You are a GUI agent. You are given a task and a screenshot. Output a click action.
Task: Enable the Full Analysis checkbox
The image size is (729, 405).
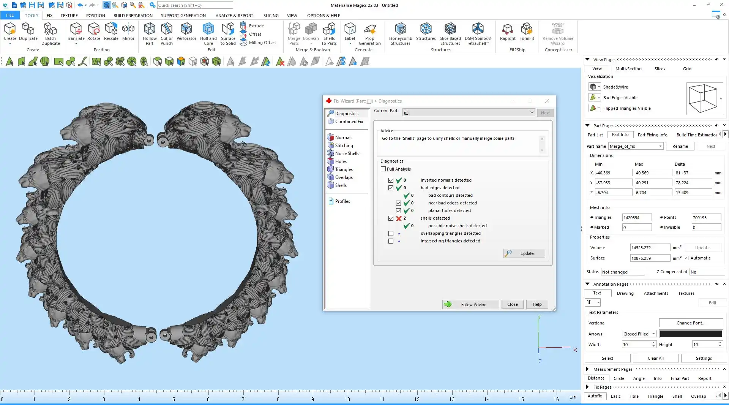coord(383,169)
